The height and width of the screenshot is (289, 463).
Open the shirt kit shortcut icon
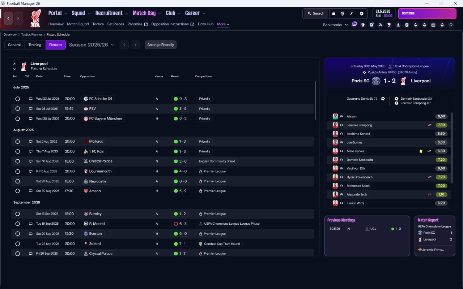(x=363, y=25)
